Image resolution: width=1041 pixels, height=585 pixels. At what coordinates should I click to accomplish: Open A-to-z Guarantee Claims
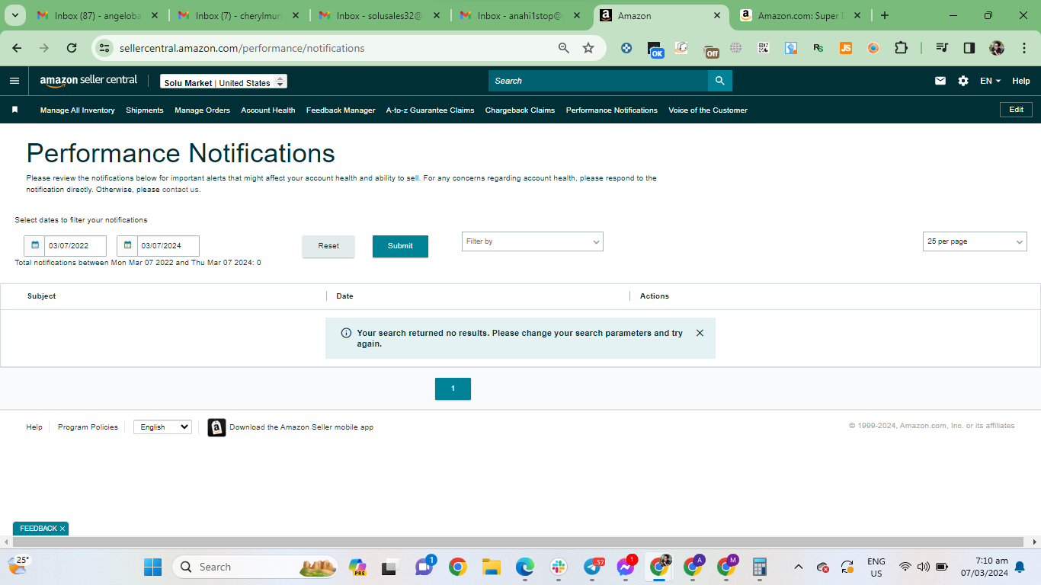pyautogui.click(x=430, y=110)
